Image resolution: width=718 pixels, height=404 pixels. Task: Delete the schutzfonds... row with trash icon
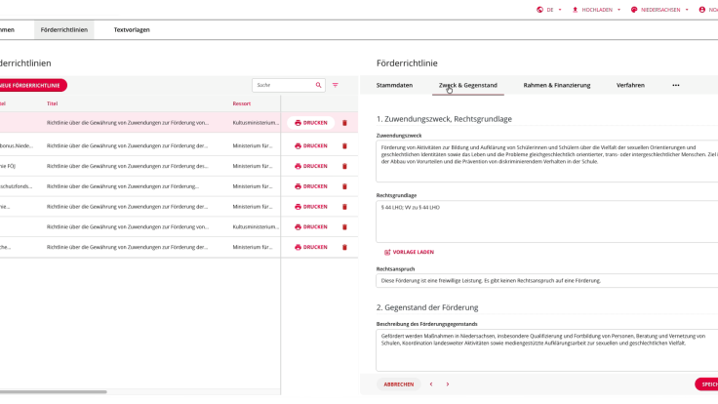(x=344, y=186)
